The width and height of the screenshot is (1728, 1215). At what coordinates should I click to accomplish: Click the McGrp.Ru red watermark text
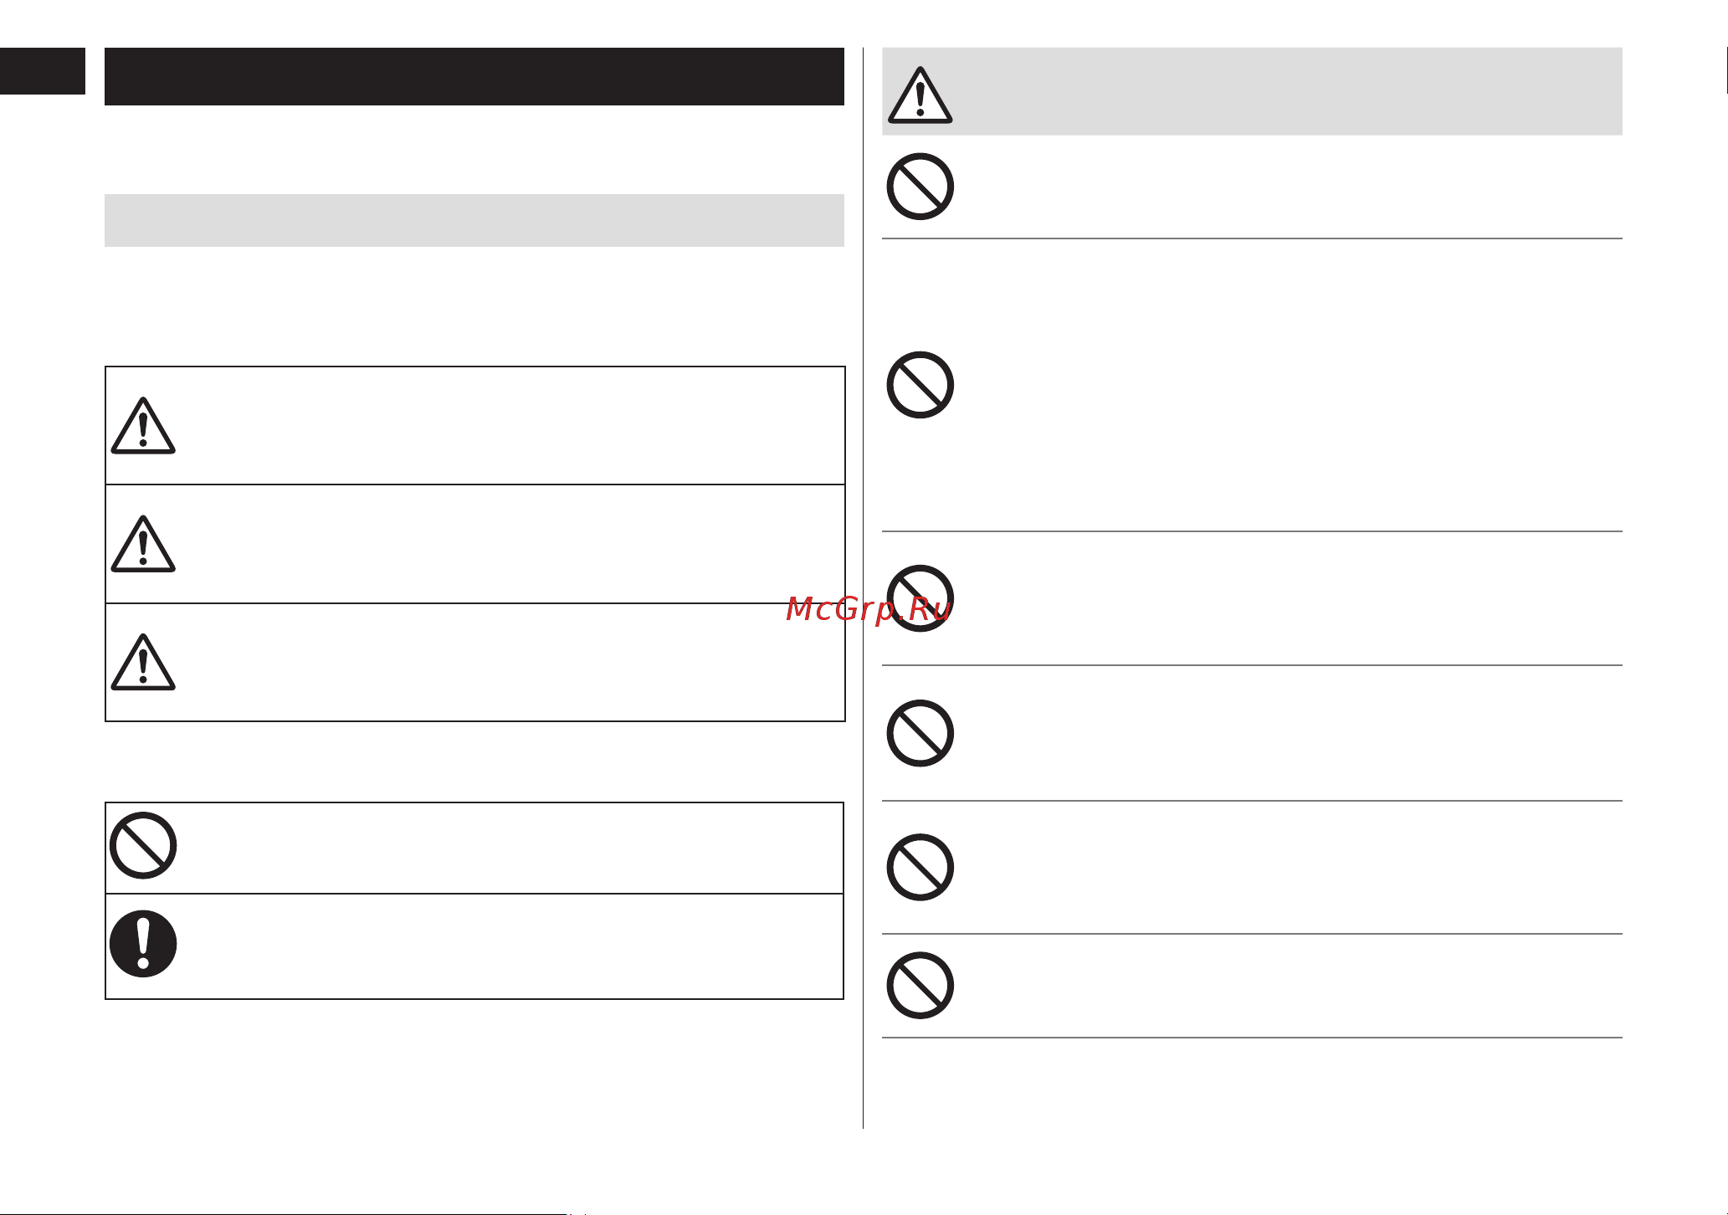pos(868,610)
